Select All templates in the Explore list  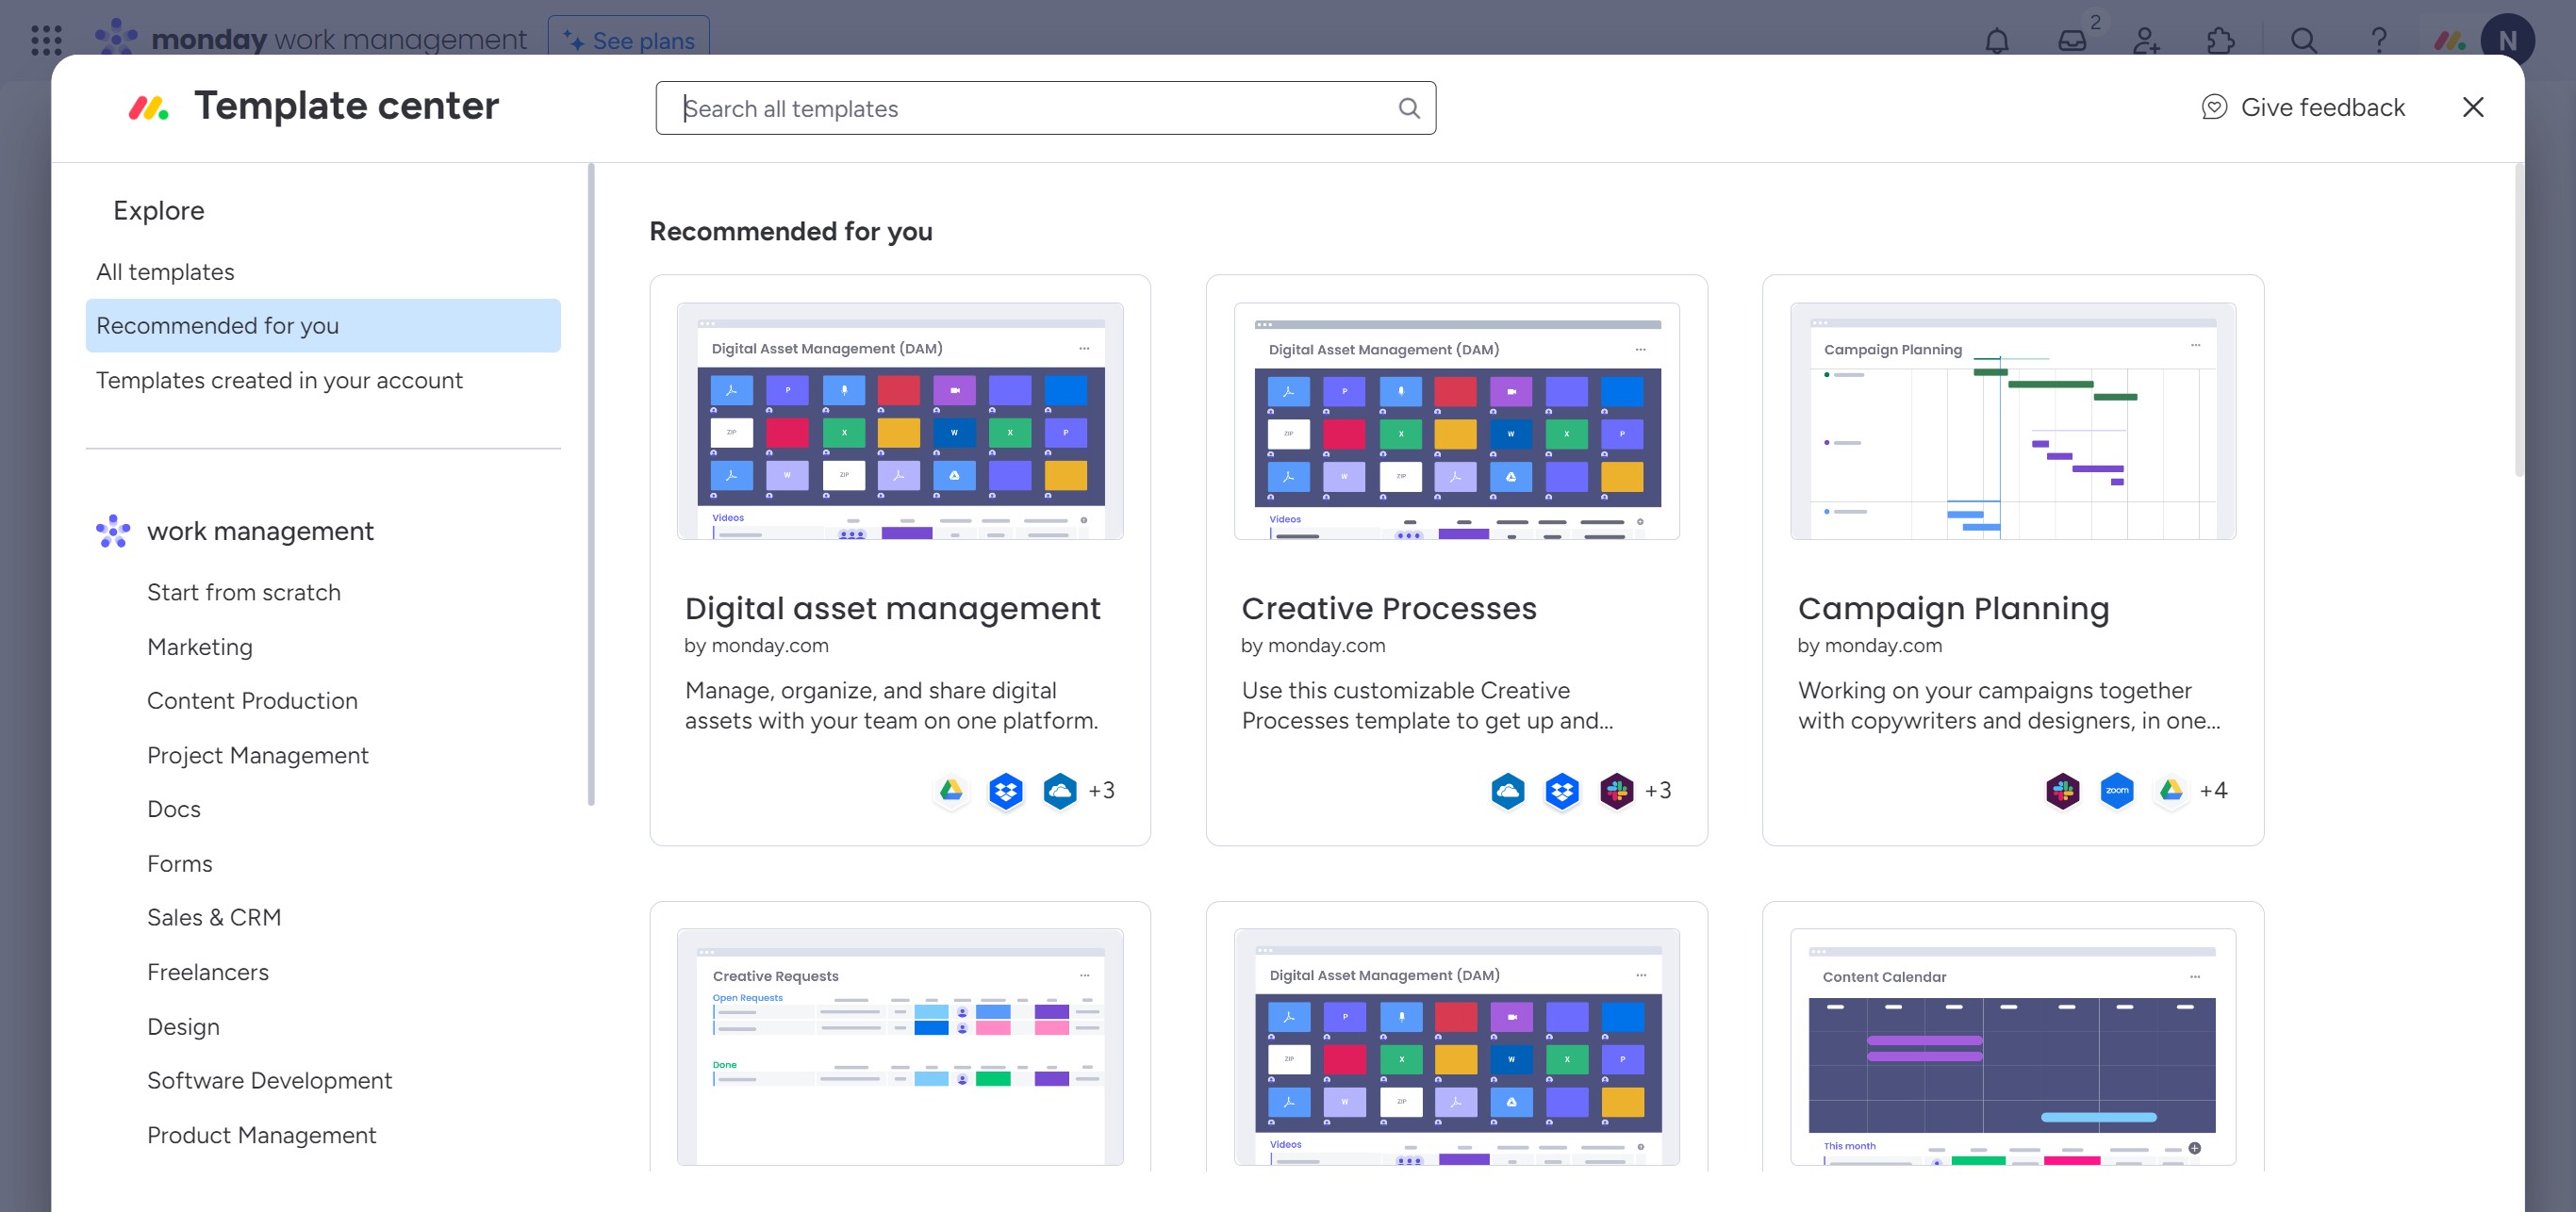click(x=165, y=271)
